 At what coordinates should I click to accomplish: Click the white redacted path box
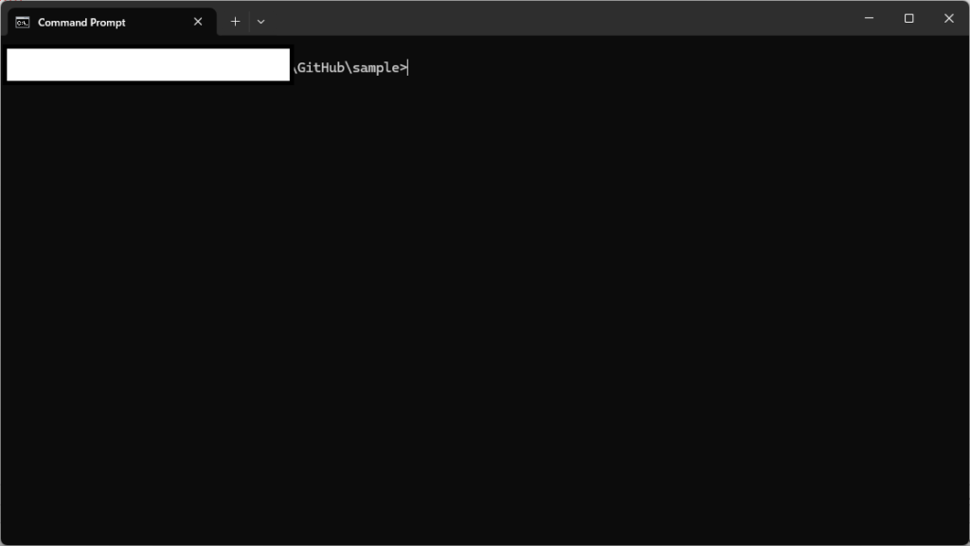[148, 65]
